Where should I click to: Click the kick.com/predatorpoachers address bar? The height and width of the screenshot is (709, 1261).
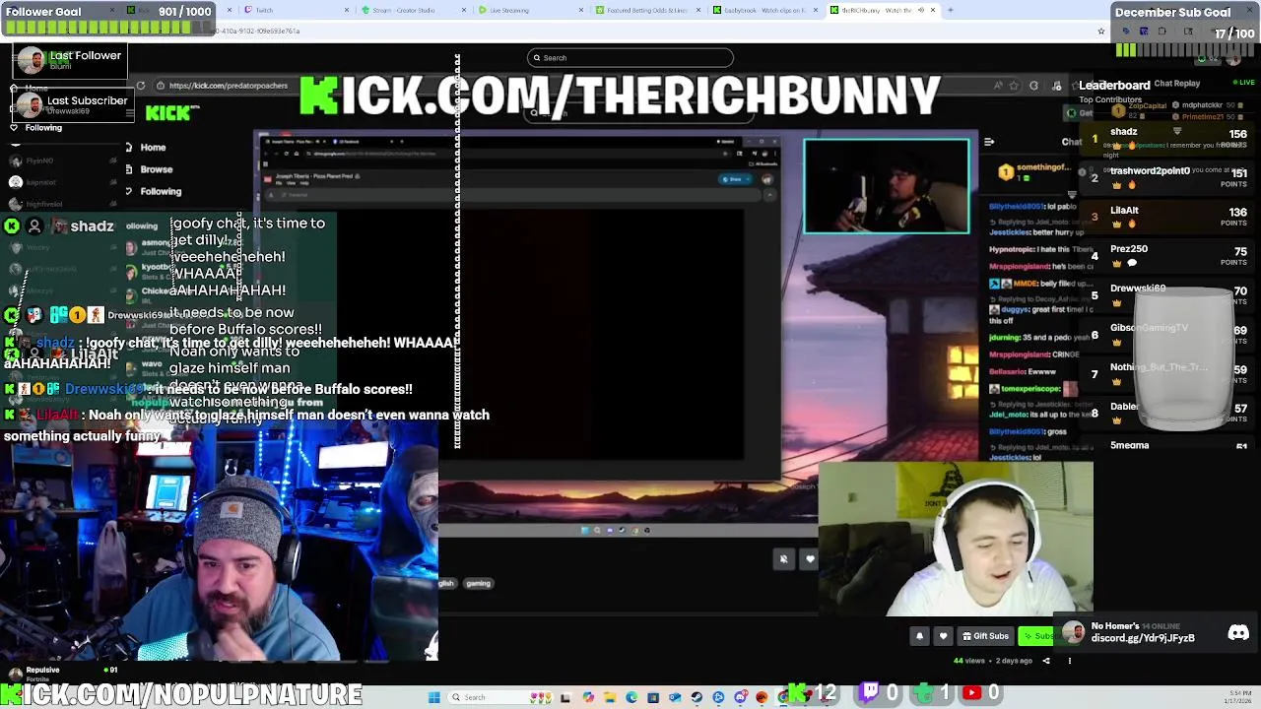(228, 86)
